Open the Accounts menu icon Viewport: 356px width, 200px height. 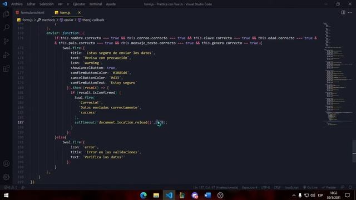[x=6, y=163]
